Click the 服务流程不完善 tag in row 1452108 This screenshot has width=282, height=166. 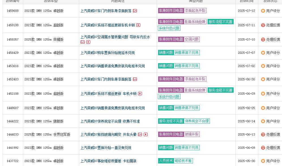pyautogui.click(x=221, y=90)
